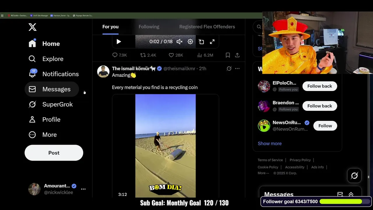This screenshot has height=210, width=373.
Task: Like the post showing 28K
Action: coord(176,55)
